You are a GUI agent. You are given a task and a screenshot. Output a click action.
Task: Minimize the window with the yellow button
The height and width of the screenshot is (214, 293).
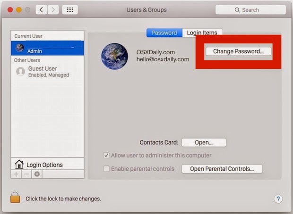pos(19,10)
